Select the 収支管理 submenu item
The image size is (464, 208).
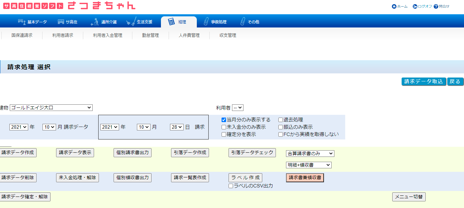coord(227,35)
